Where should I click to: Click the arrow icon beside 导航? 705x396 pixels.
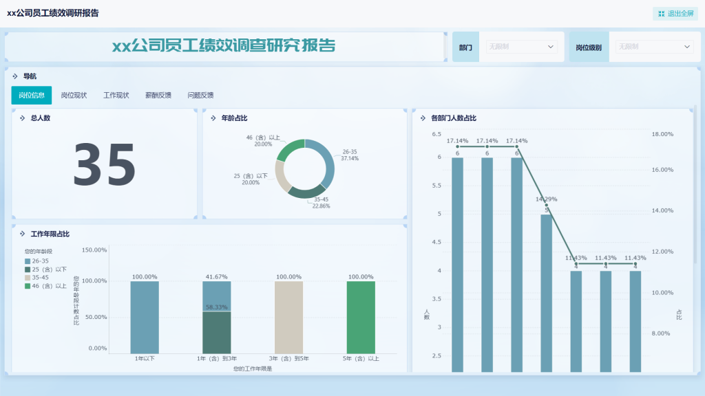tap(15, 76)
